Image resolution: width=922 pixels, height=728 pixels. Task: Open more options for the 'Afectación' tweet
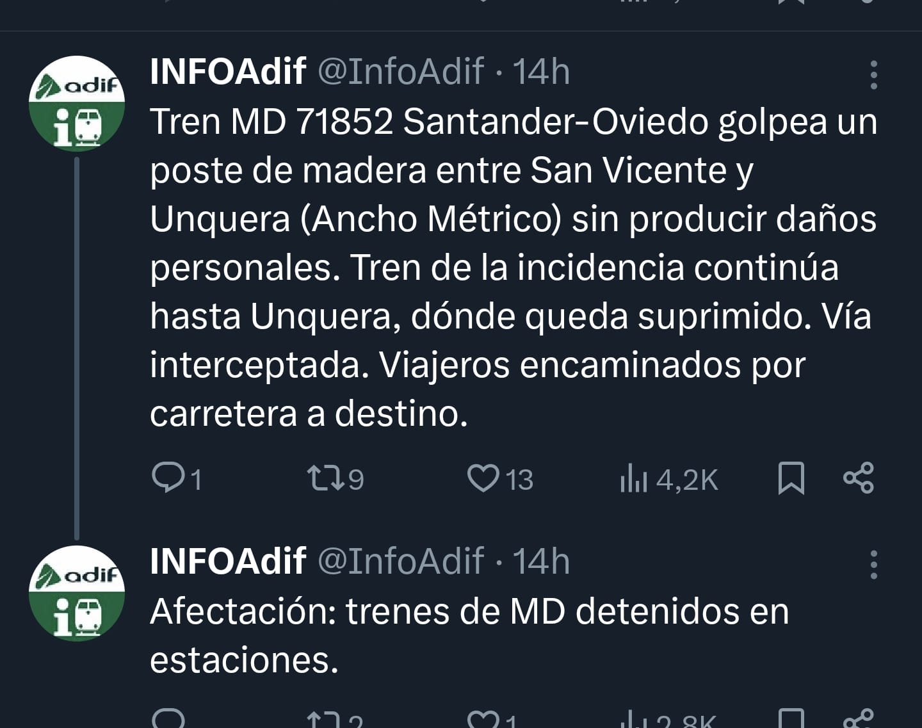pyautogui.click(x=873, y=565)
